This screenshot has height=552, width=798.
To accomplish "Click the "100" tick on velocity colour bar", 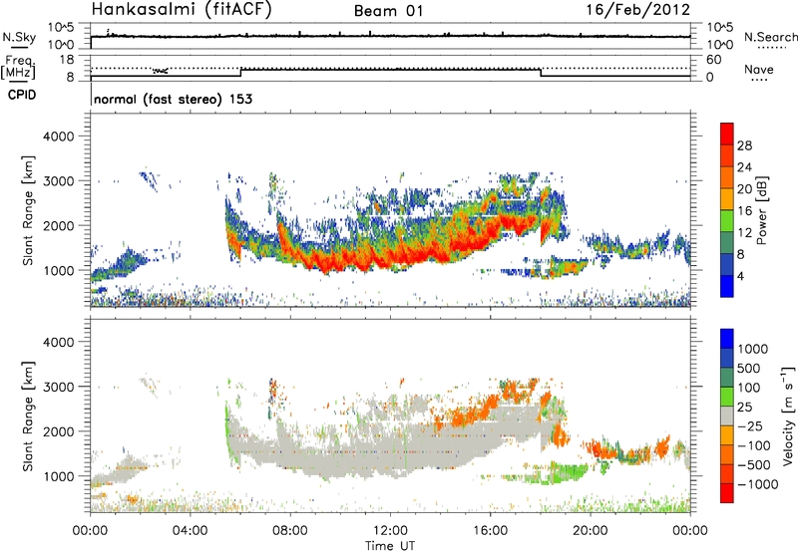I will [x=748, y=388].
